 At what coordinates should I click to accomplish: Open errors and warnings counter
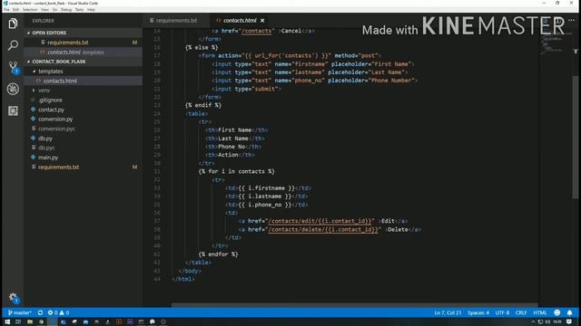58,312
